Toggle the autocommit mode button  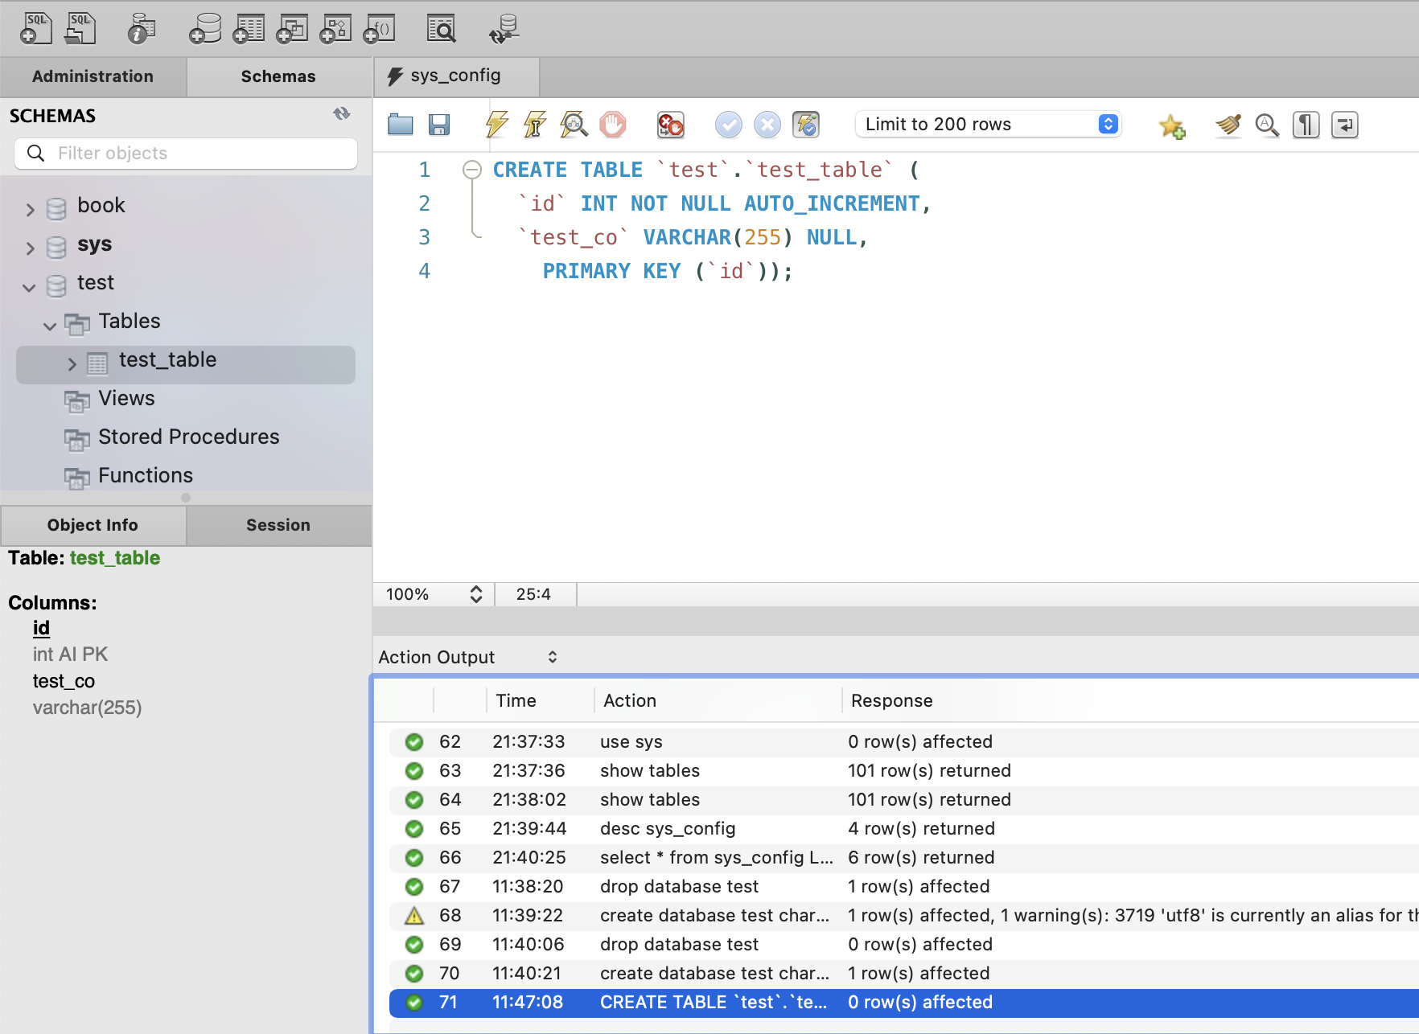805,125
